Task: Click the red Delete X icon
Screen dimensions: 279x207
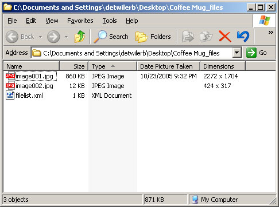Action: (225, 37)
